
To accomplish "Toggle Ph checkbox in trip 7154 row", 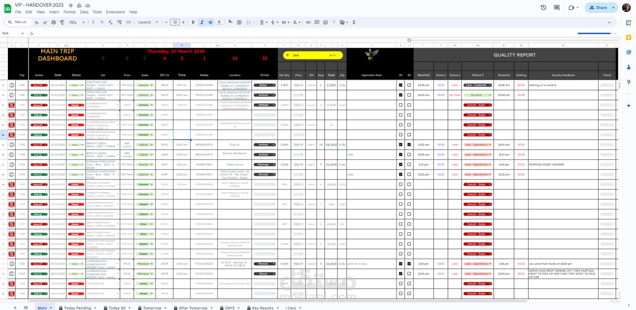I will (x=401, y=273).
